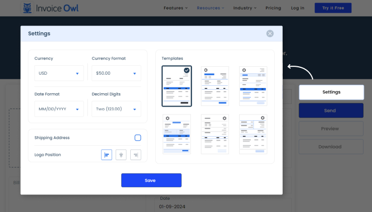Image resolution: width=372 pixels, height=212 pixels.
Task: Select the first checked invoice template
Action: point(177,86)
